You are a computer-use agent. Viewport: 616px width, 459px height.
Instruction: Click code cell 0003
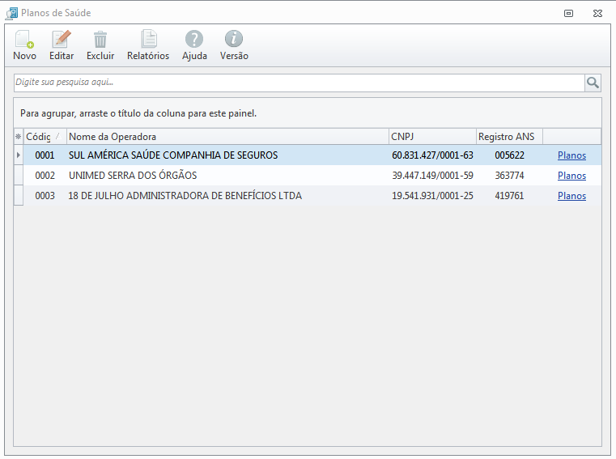click(x=45, y=195)
